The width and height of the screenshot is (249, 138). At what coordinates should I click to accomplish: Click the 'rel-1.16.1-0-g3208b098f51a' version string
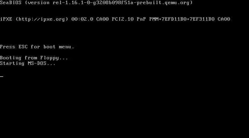[93, 3]
